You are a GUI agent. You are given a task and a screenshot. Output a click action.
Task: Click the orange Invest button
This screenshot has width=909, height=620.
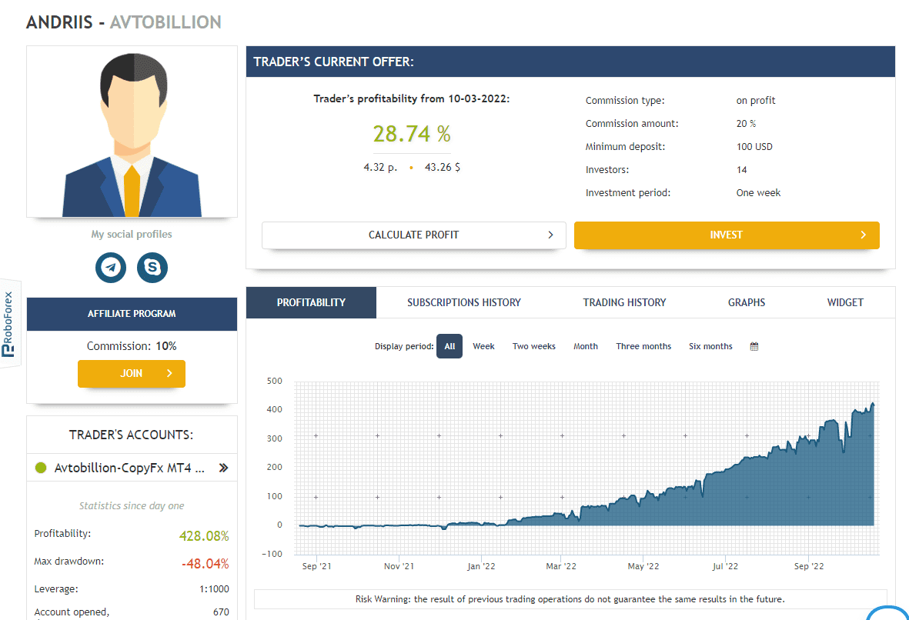[x=727, y=235]
